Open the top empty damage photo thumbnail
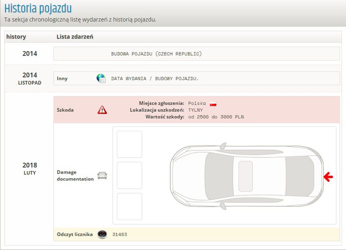Image resolution: width=346 pixels, height=250 pixels. click(x=130, y=144)
